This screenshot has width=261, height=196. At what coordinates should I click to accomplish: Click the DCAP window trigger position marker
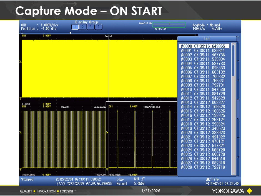[x=152, y=103]
